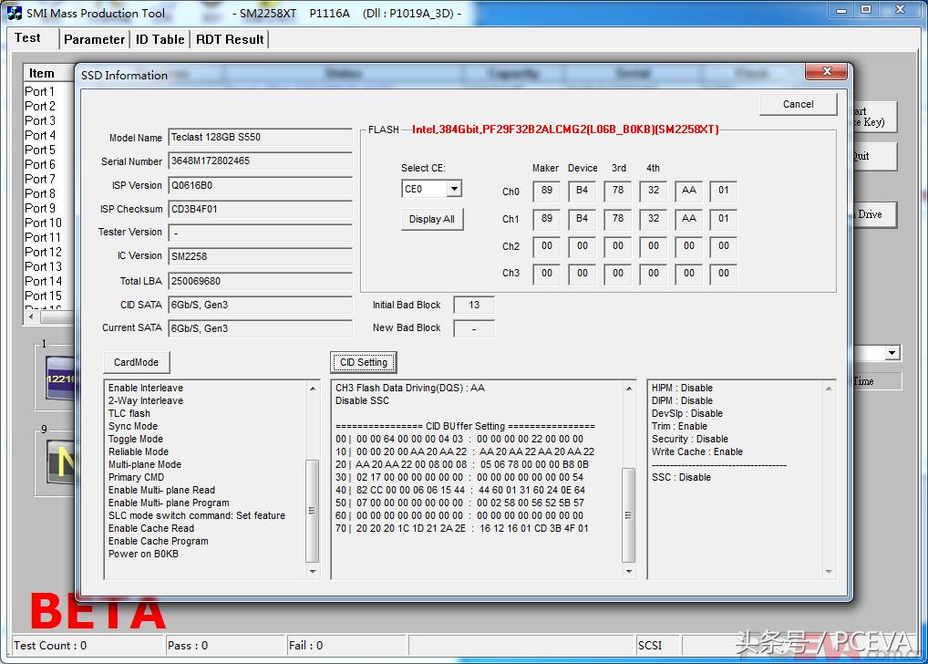The width and height of the screenshot is (928, 664).
Task: Click the Serial Number field
Action: point(260,161)
